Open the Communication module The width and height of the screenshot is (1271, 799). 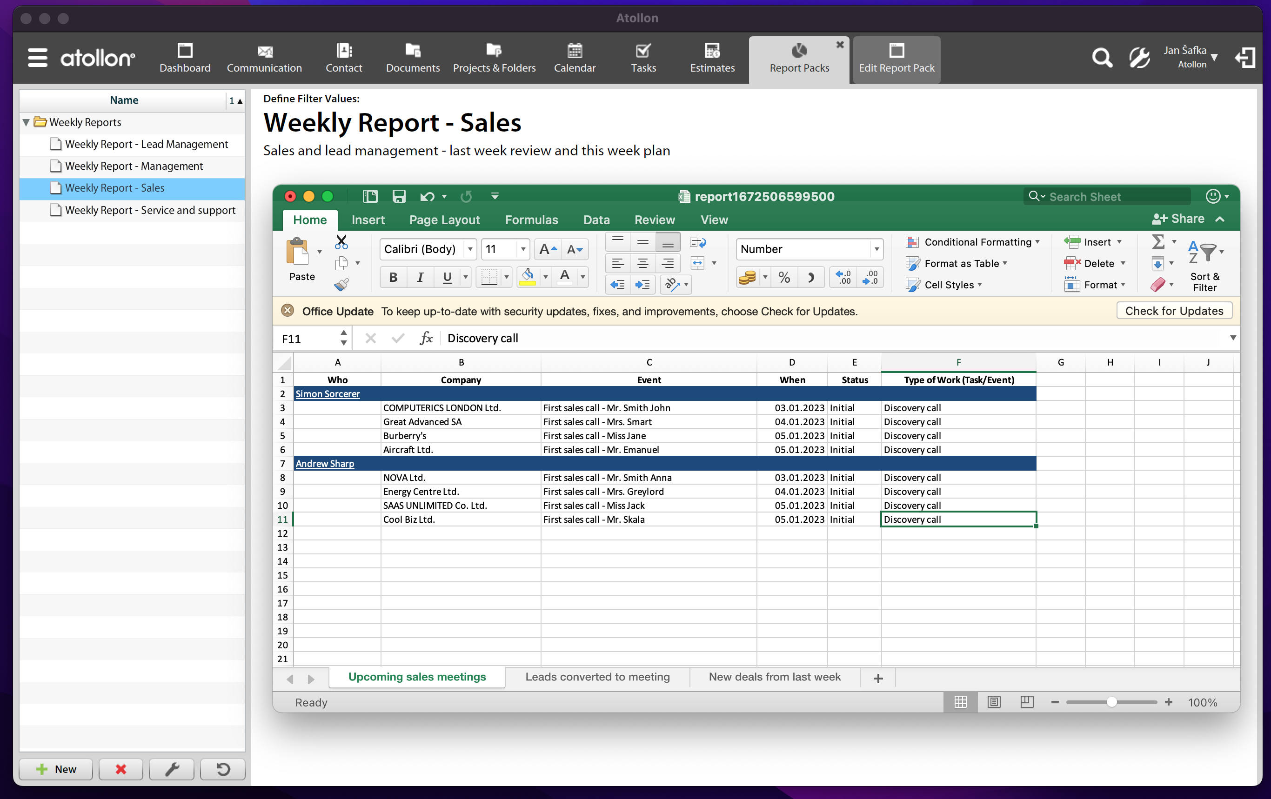(x=264, y=58)
